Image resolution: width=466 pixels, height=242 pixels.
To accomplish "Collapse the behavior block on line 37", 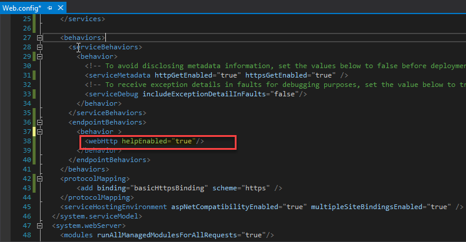I will (39, 132).
